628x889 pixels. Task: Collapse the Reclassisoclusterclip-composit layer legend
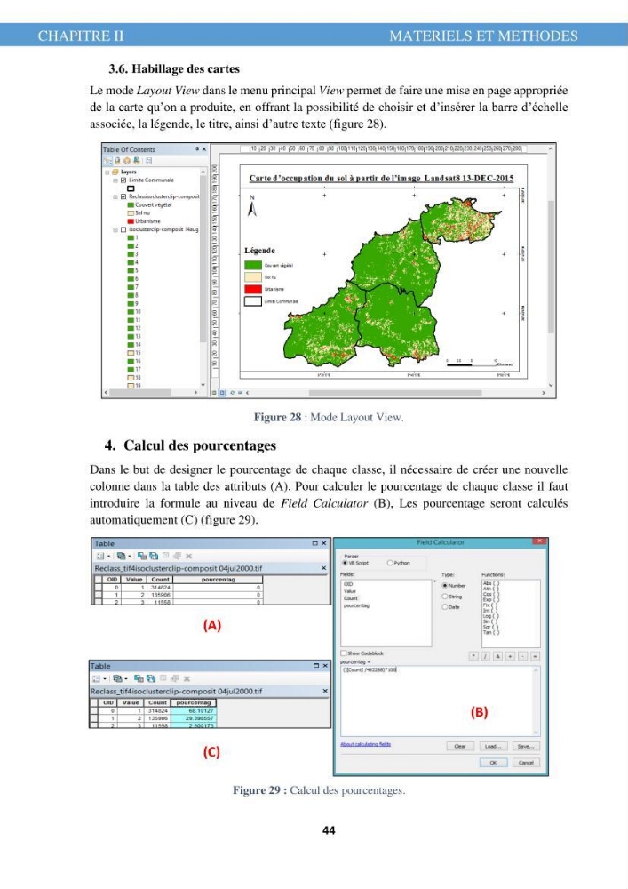pos(115,196)
